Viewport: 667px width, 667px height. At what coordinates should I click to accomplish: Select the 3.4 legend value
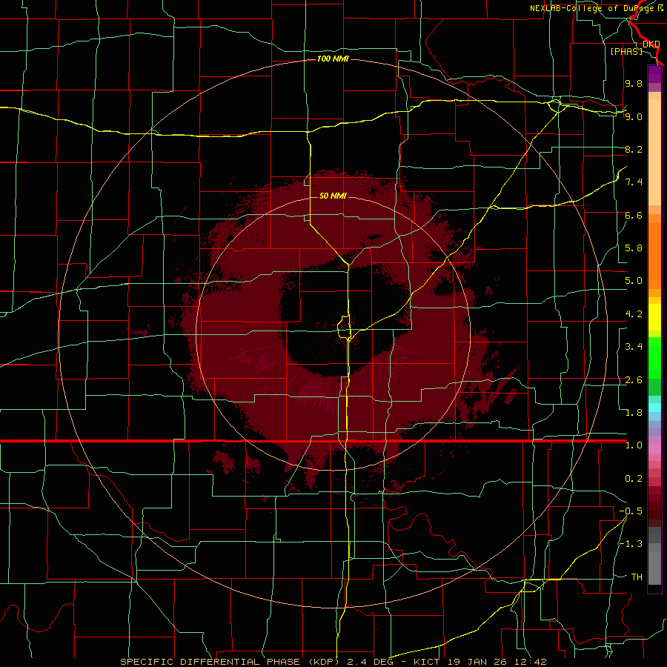pyautogui.click(x=634, y=347)
